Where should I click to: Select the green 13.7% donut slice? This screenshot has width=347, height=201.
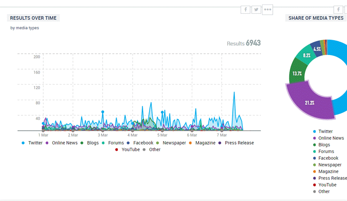(x=296, y=74)
